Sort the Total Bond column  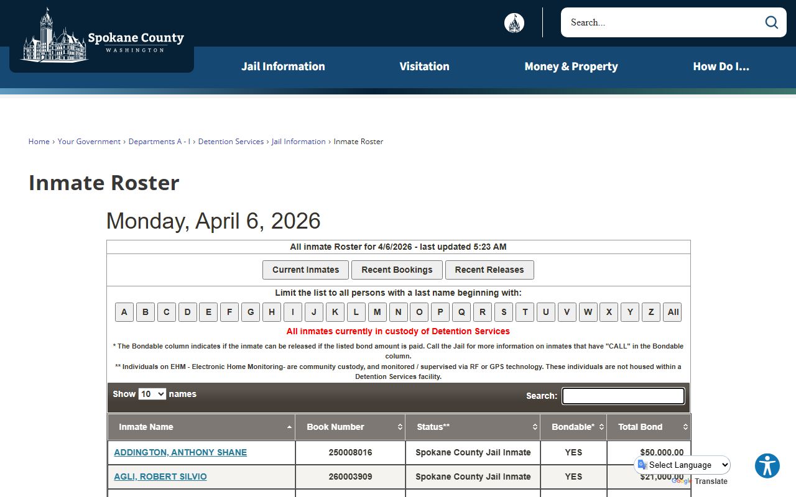pos(685,427)
